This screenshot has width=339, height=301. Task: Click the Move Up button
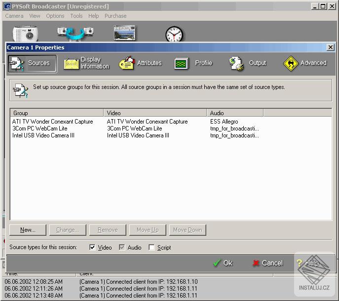[148, 230]
